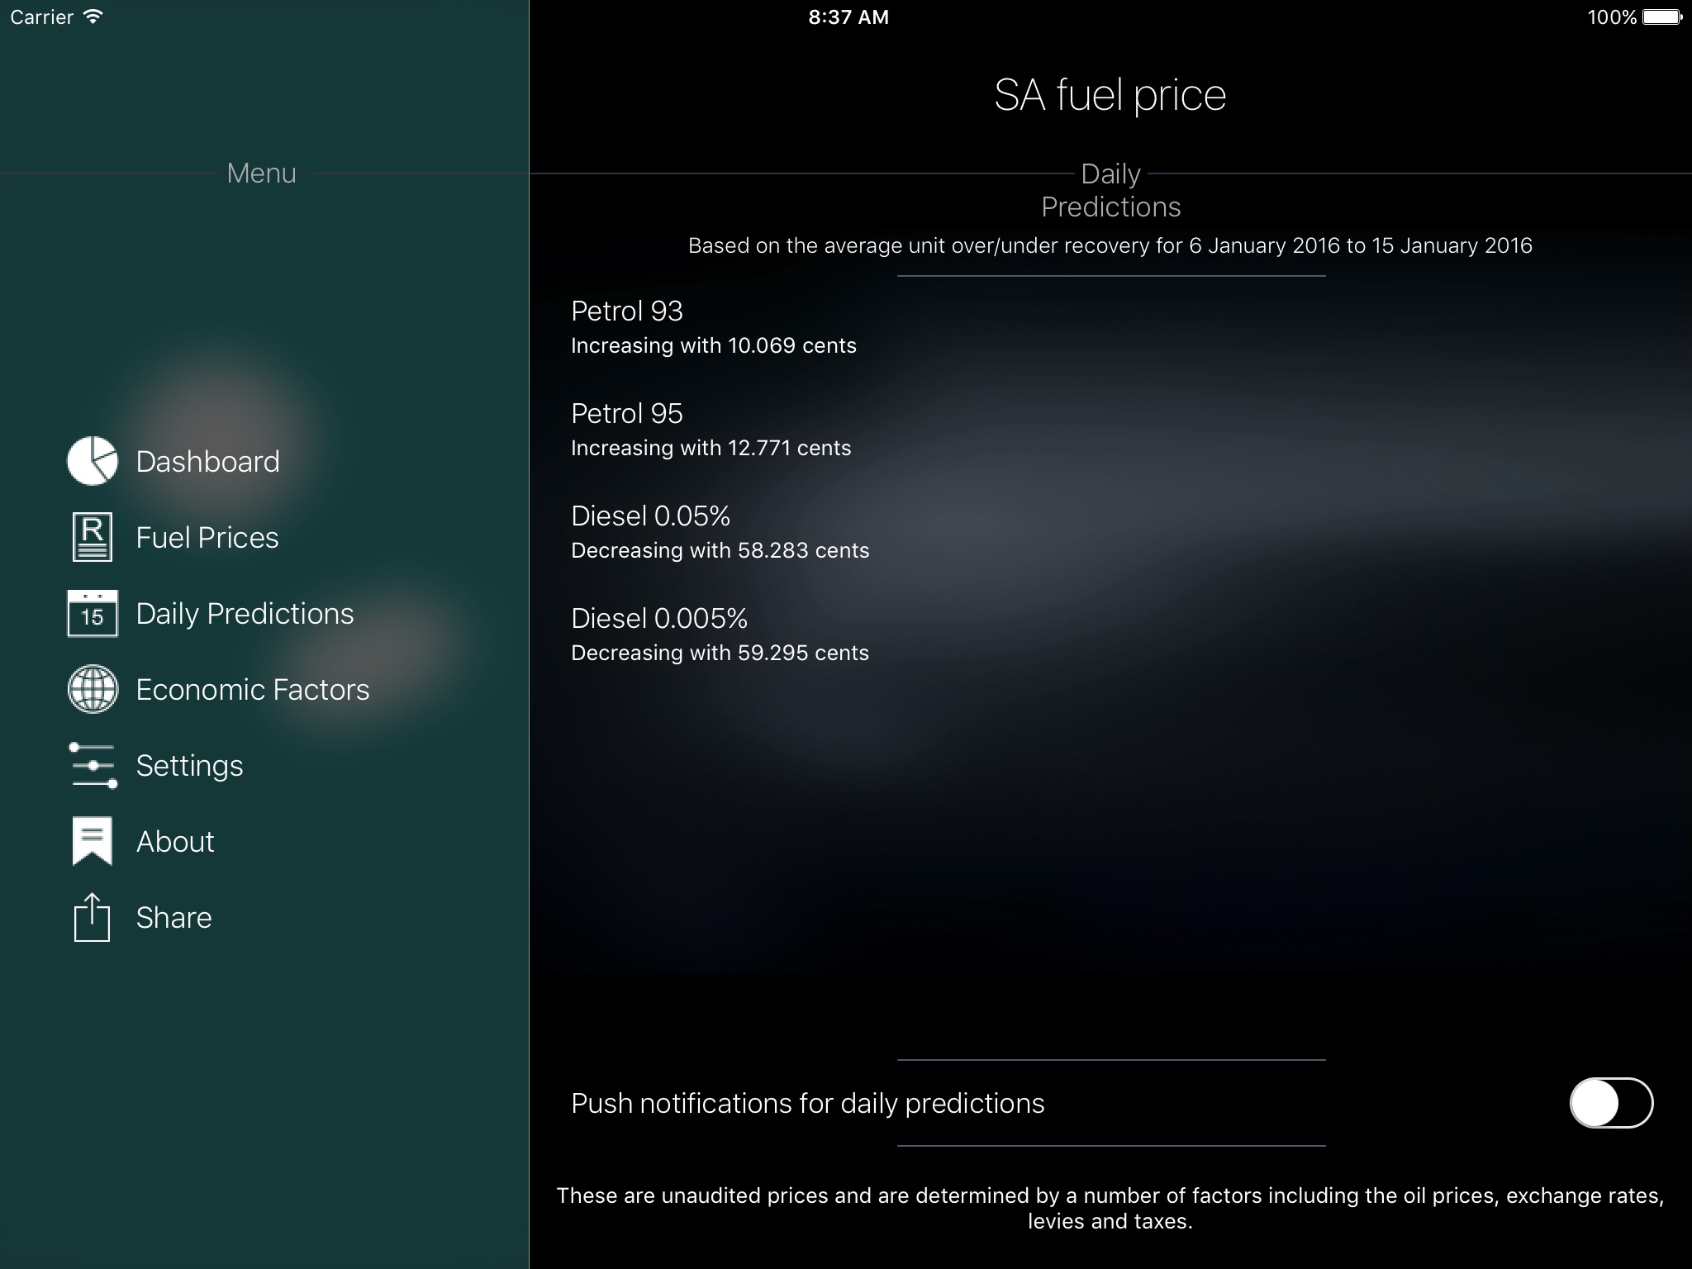1692x1269 pixels.
Task: Open Economic Factors menu label
Action: coord(252,690)
